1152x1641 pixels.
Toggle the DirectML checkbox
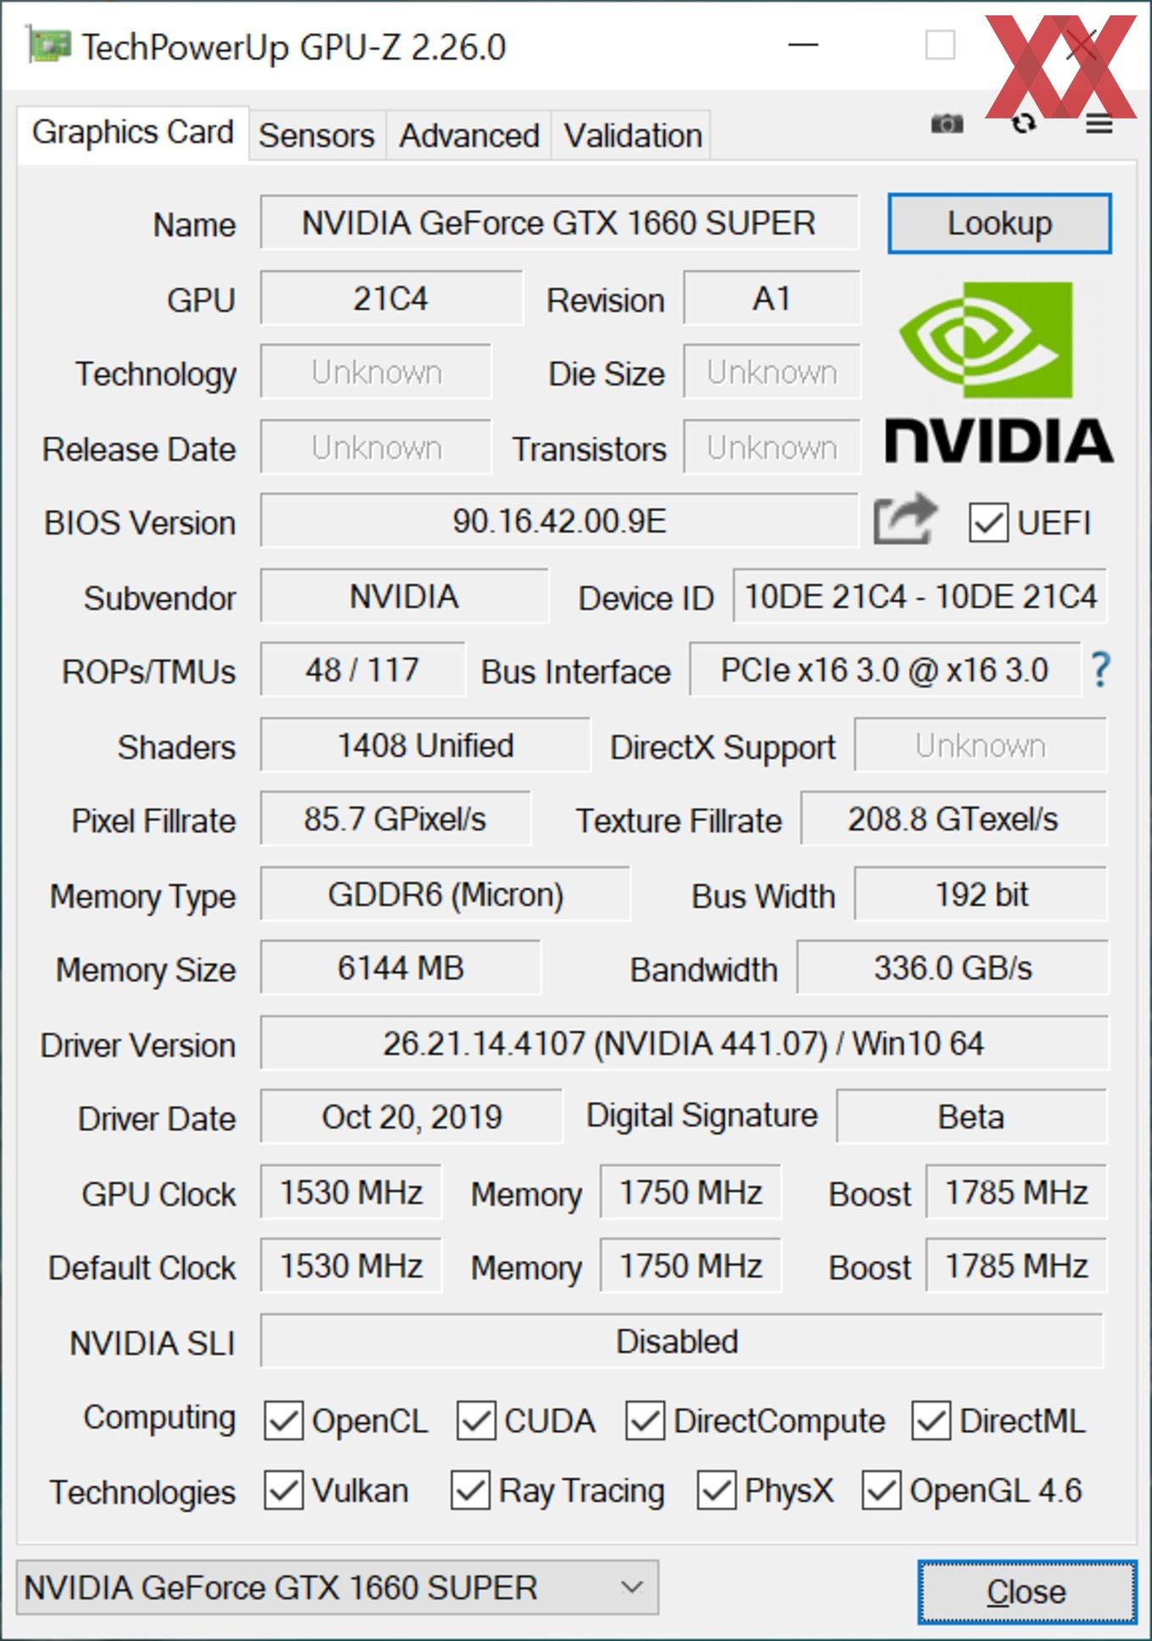(x=931, y=1421)
